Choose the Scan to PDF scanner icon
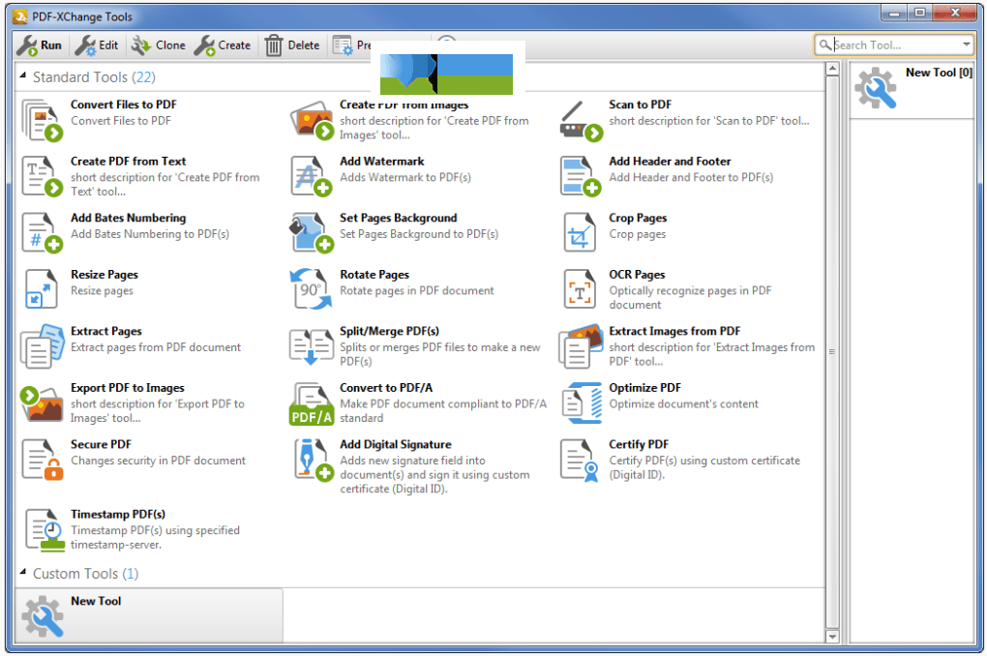 pos(581,120)
